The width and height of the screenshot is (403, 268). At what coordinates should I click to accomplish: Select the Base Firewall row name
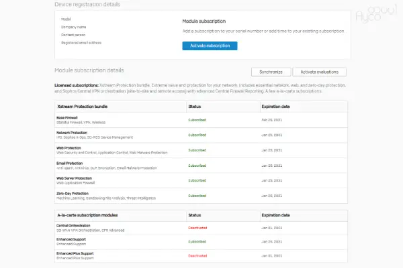pyautogui.click(x=67, y=118)
